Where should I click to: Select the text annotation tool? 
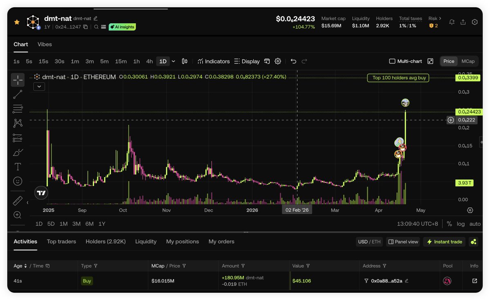coord(18,167)
